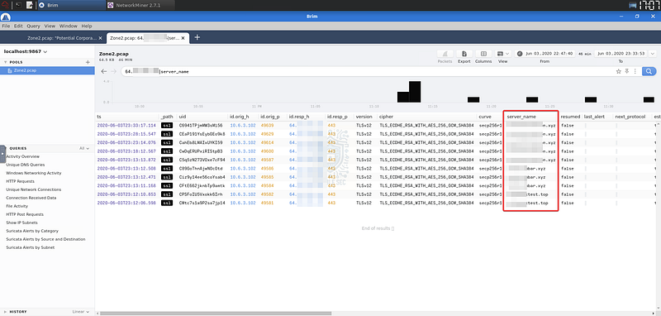Click the Brim logo icon
661x316 pixels.
tap(6, 17)
